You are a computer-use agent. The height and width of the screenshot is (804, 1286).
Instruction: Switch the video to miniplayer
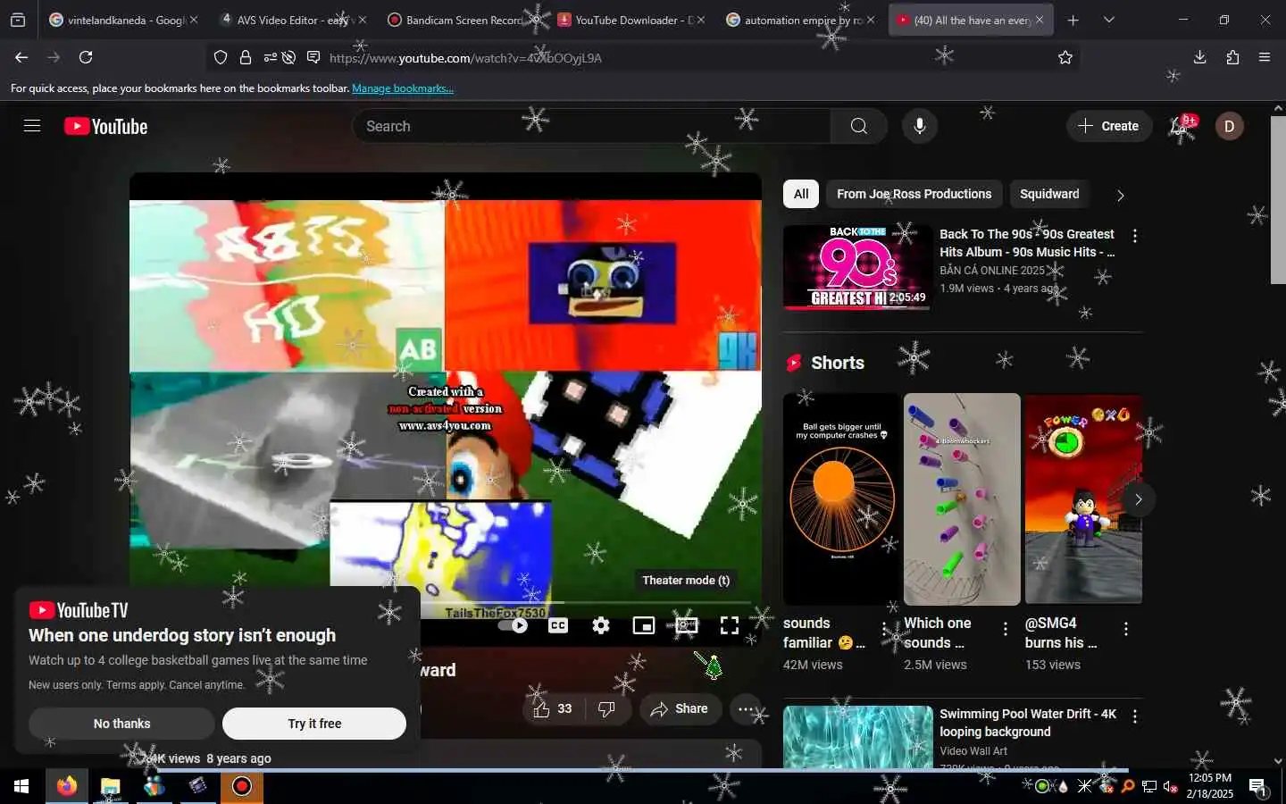[x=644, y=625]
